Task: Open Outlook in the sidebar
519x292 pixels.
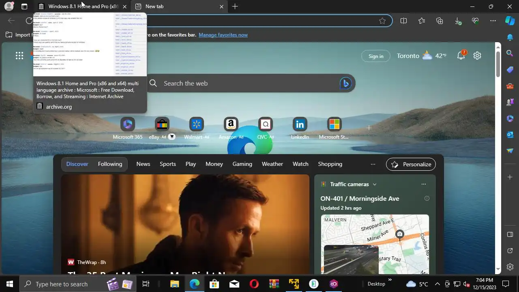Action: point(510,135)
